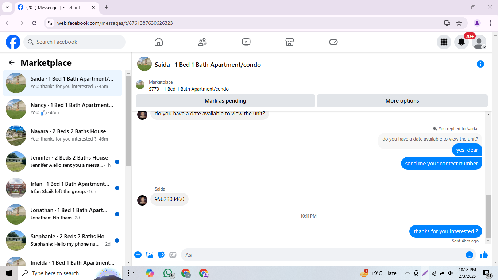The height and width of the screenshot is (280, 498).
Task: Click the "yes dear" message bubble
Action: [x=467, y=150]
